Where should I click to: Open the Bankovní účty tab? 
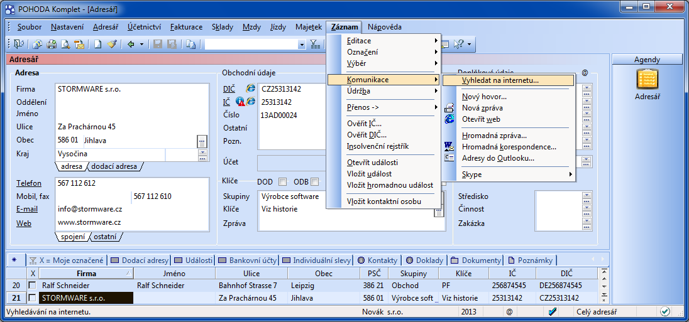pos(248,260)
